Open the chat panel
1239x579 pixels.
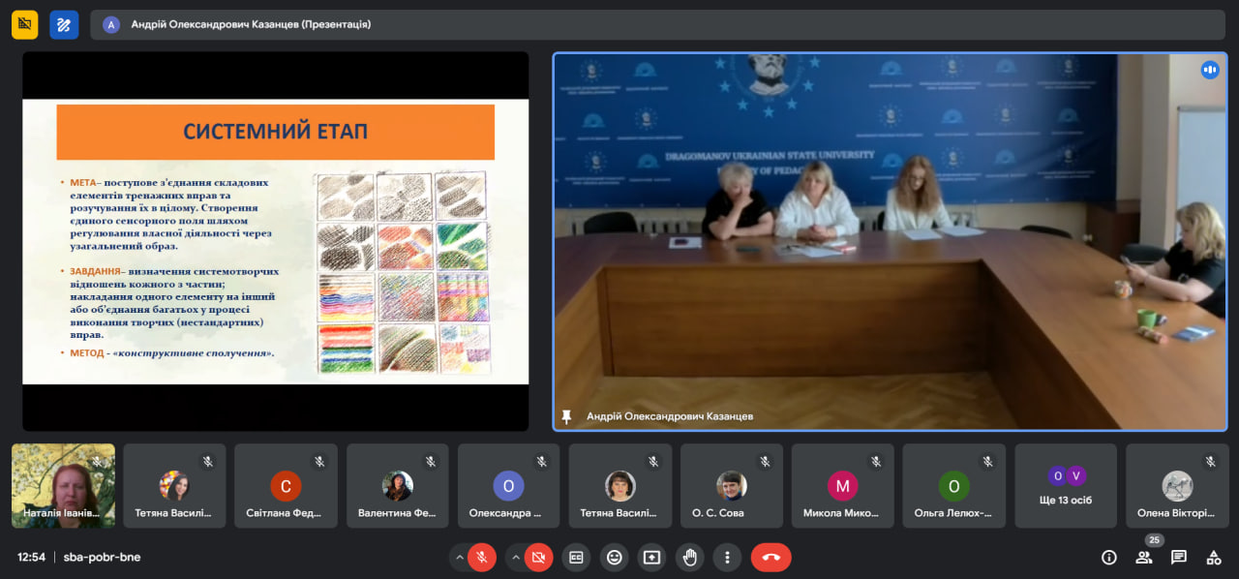pyautogui.click(x=1179, y=557)
